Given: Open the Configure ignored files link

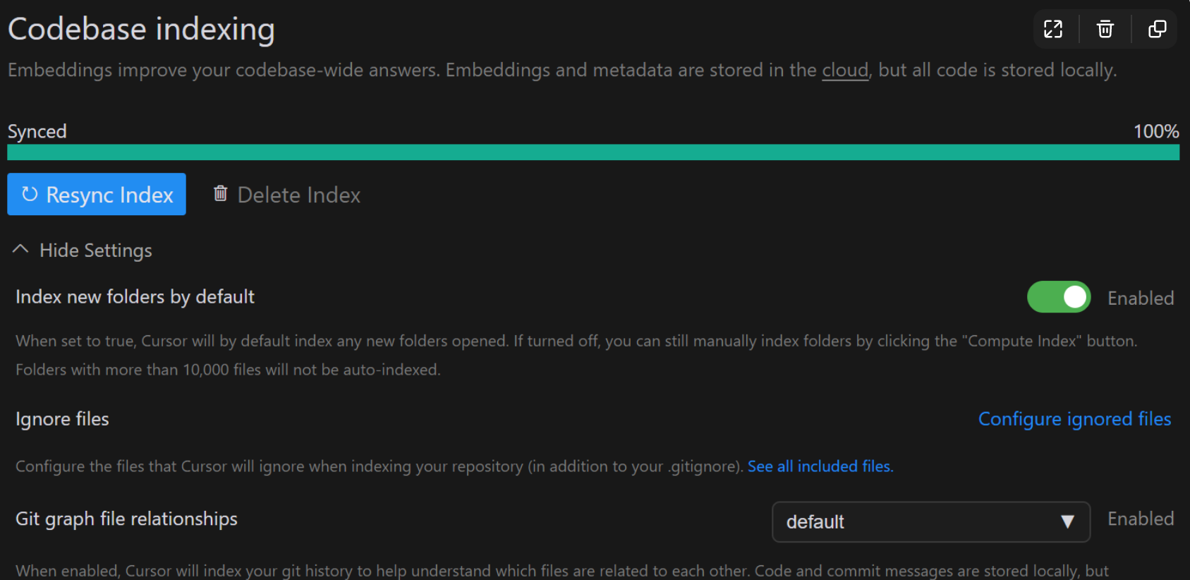Looking at the screenshot, I should pos(1074,419).
